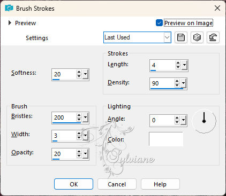Click the lighting angle dial control
This screenshot has height=196, width=226.
coord(204,121)
